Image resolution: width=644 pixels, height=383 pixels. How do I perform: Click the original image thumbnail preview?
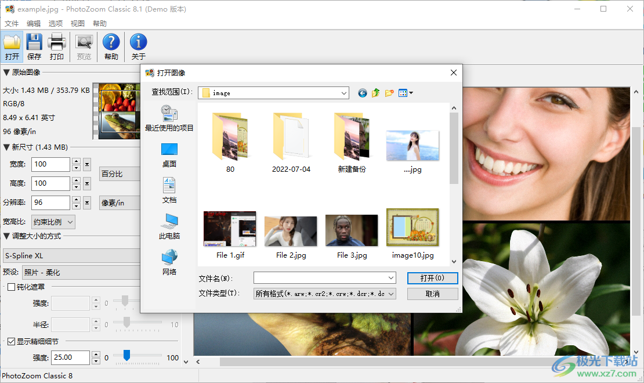(x=117, y=111)
